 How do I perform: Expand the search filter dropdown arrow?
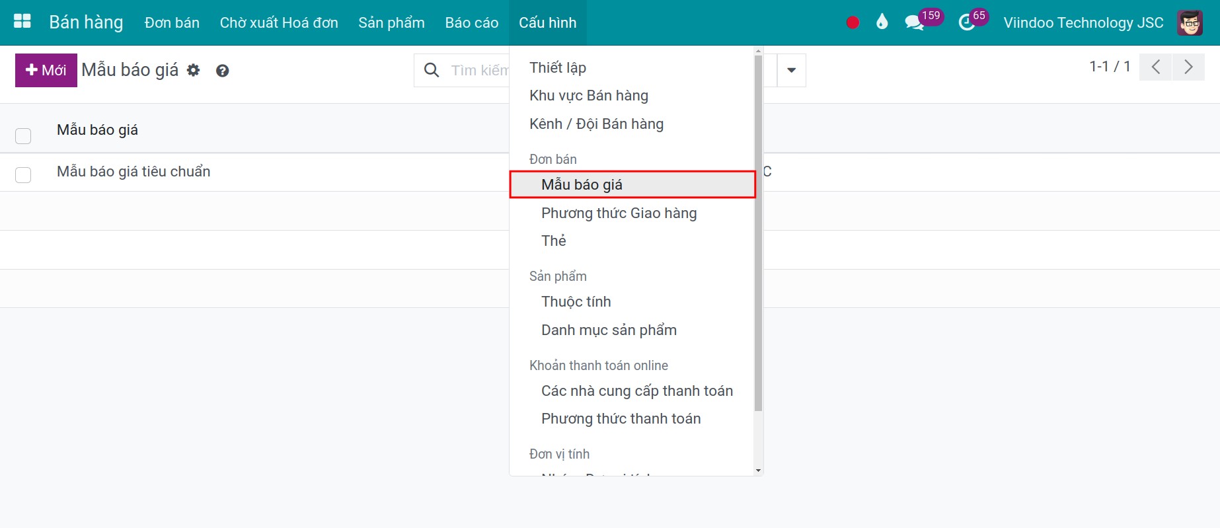pos(791,70)
